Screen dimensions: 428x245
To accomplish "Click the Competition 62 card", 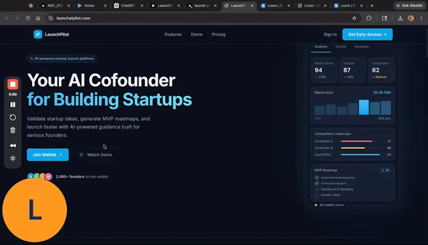I will tap(381, 70).
